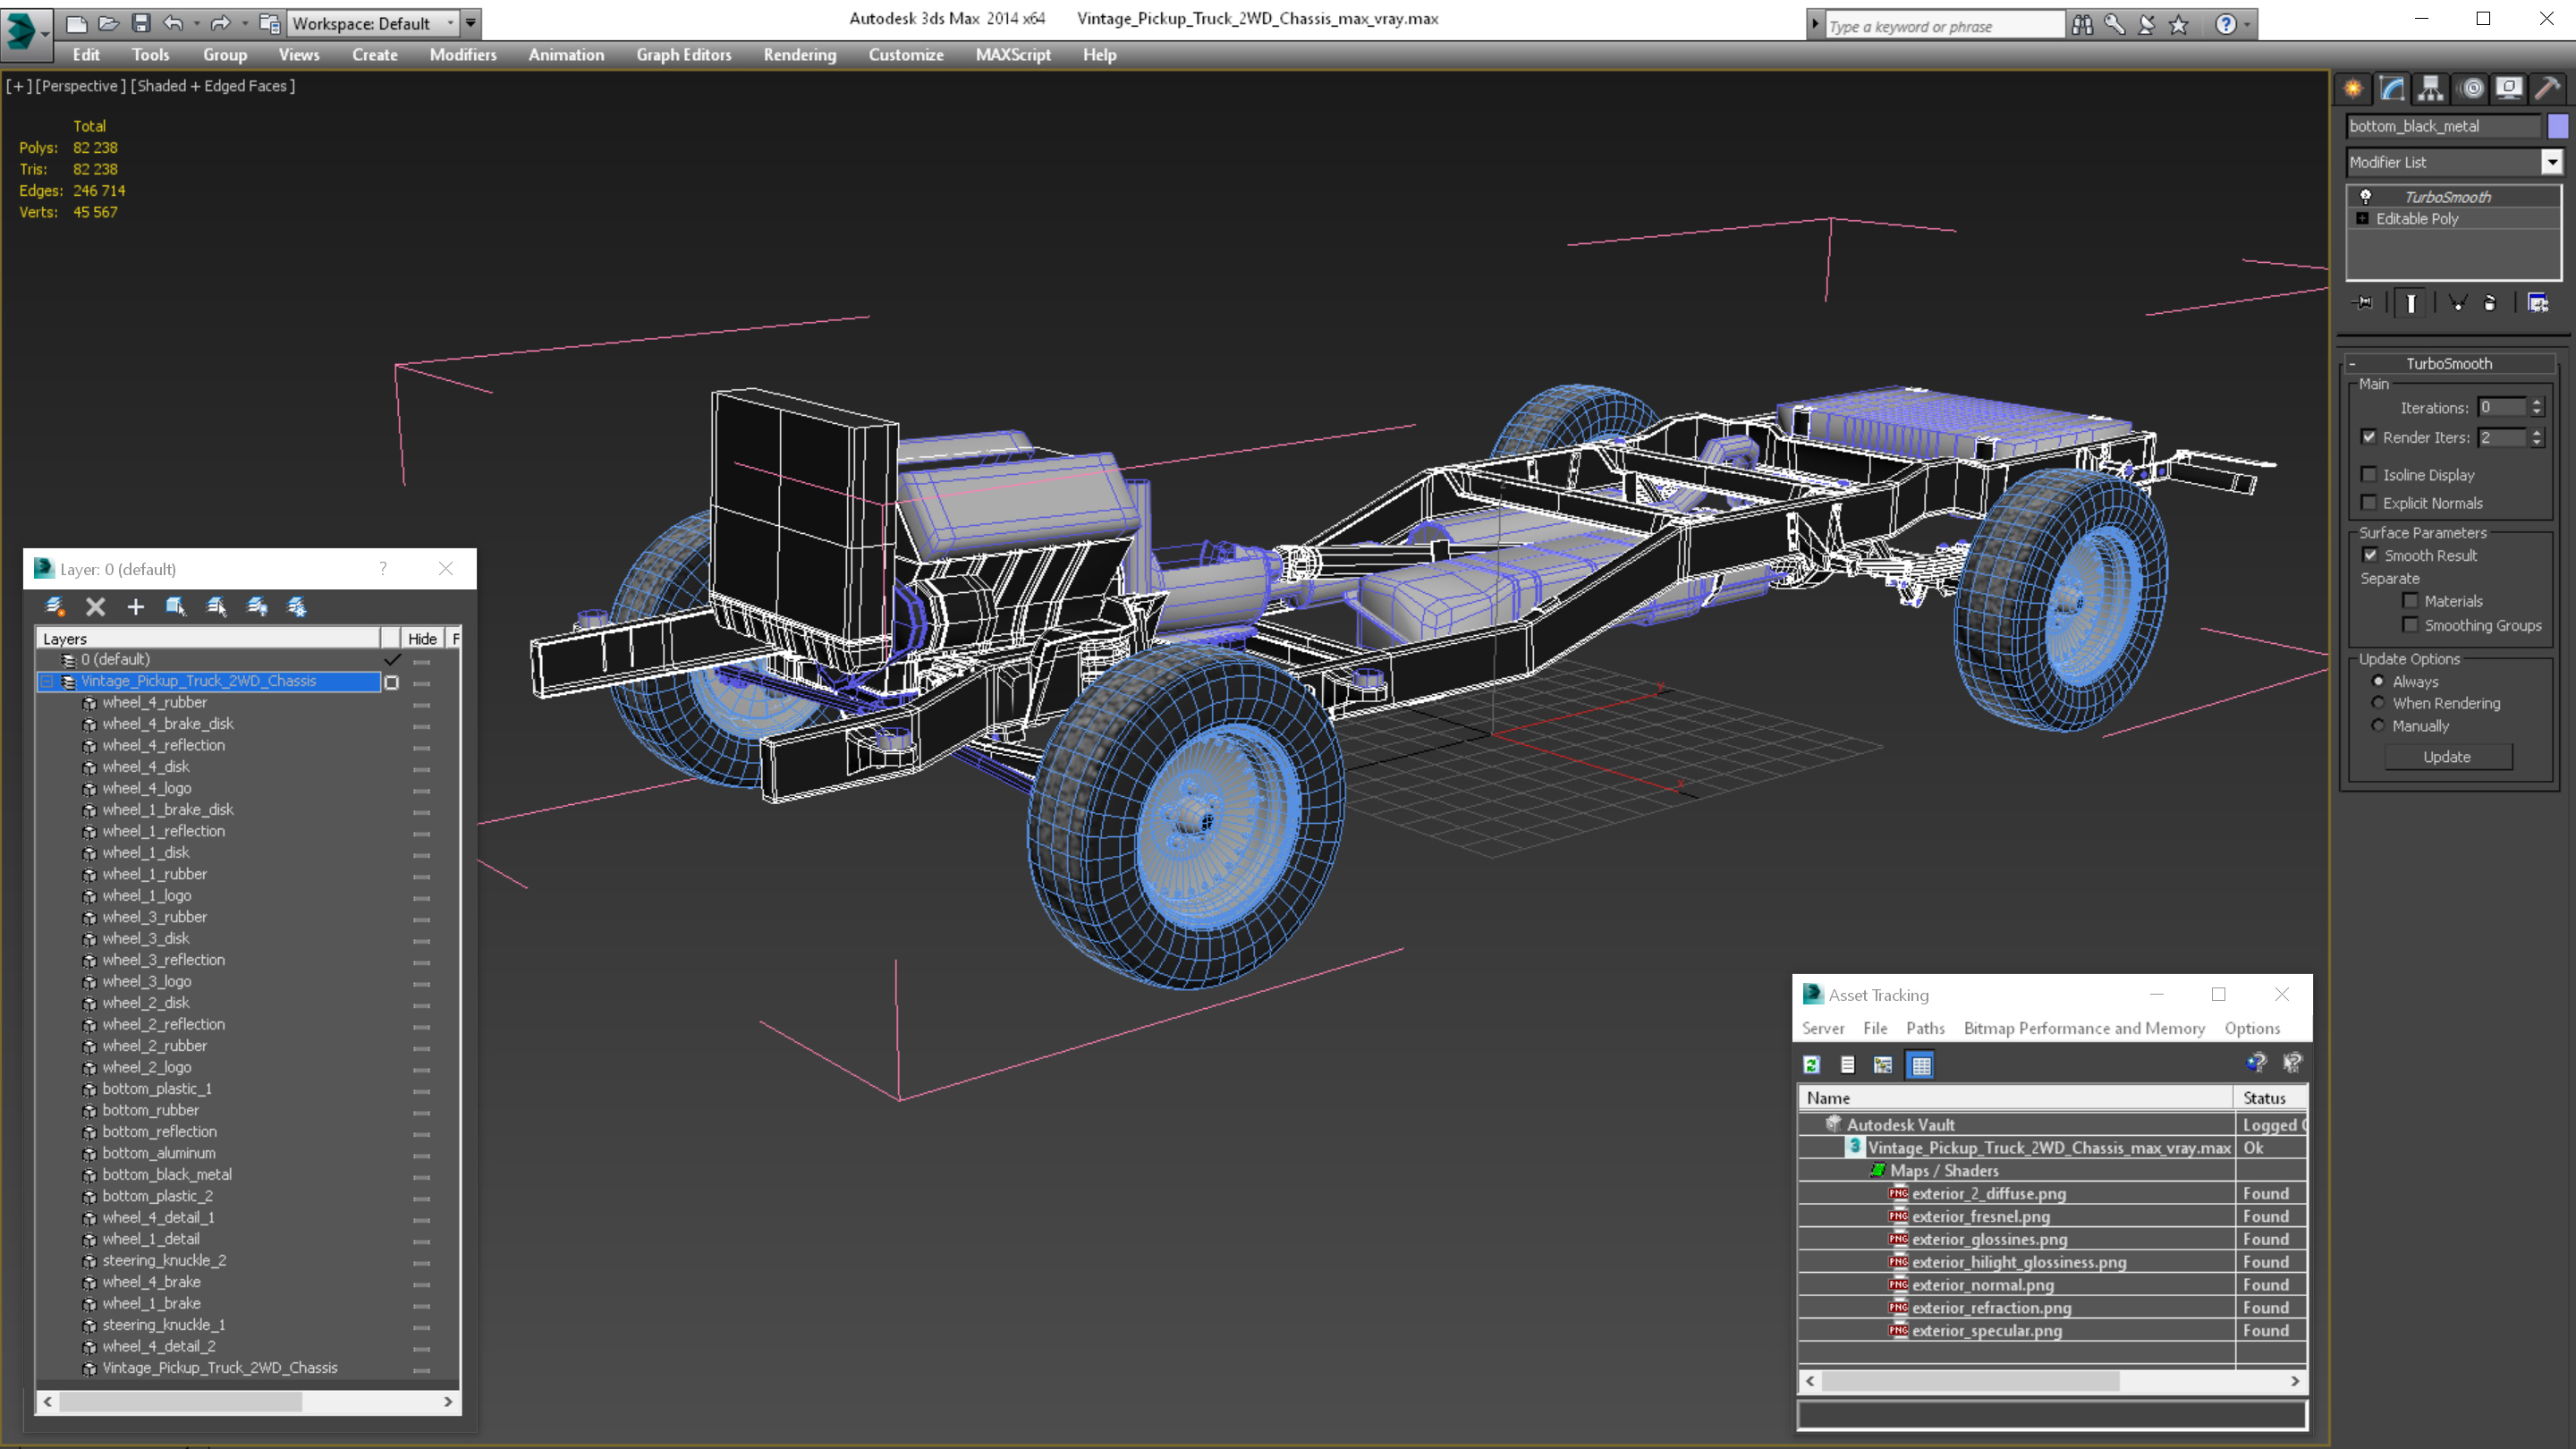Click Iterations spinner arrows
2576x1449 pixels.
pyautogui.click(x=2536, y=407)
